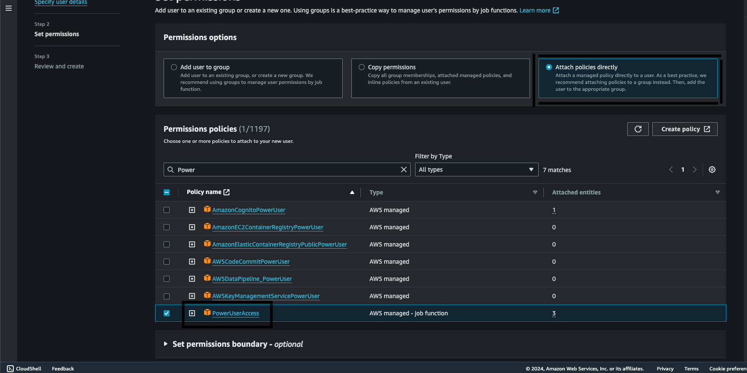Click the Create policy button
Viewport: 747px width, 373px height.
pos(685,129)
